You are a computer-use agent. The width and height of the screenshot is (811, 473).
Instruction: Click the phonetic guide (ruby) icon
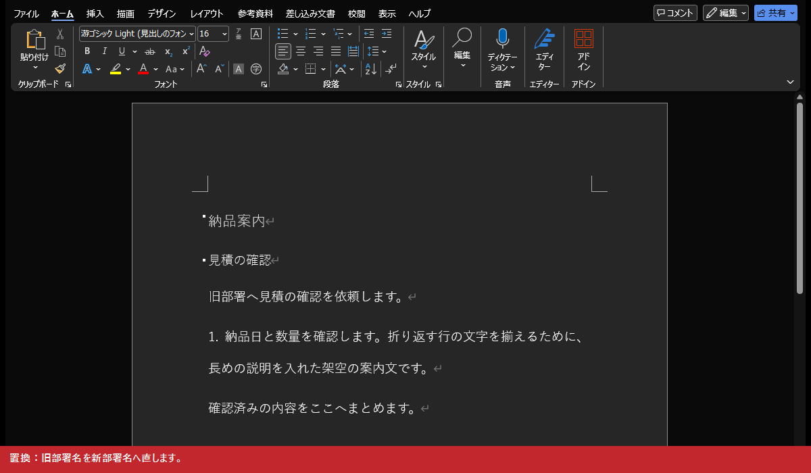[239, 34]
